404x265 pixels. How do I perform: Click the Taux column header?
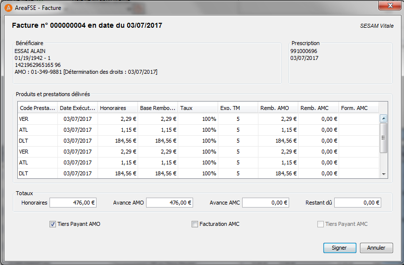(x=198, y=108)
